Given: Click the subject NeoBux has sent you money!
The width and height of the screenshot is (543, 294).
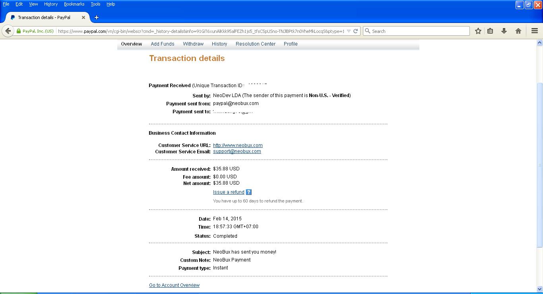Looking at the screenshot, I should 244,252.
